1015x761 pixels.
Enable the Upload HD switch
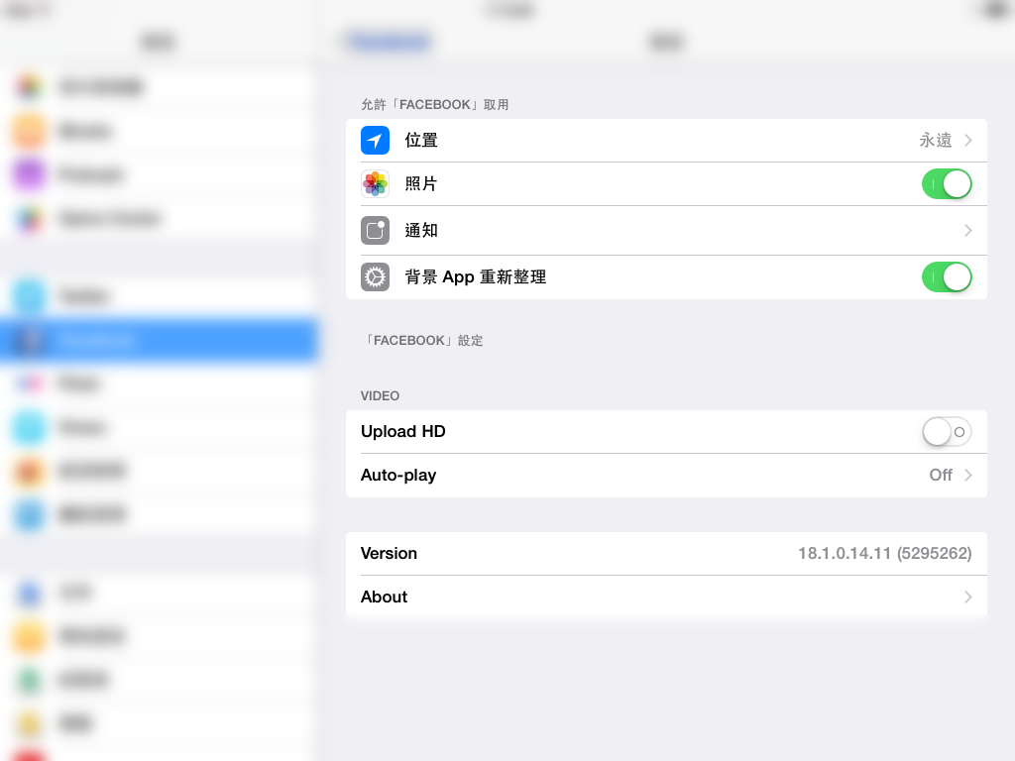[x=947, y=432]
